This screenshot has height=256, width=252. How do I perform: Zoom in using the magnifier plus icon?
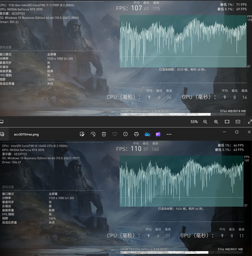pyautogui.click(x=216, y=122)
